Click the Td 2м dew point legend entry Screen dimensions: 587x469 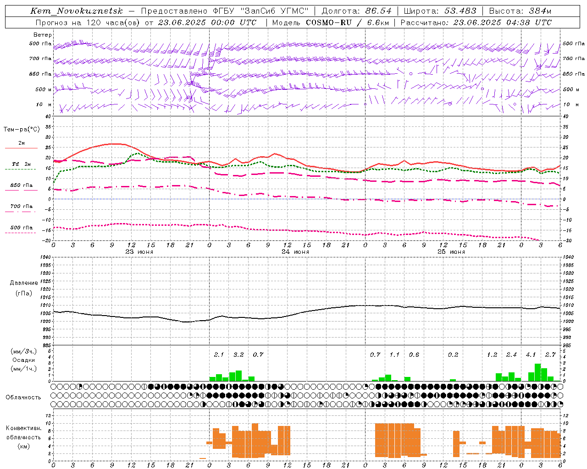21,164
